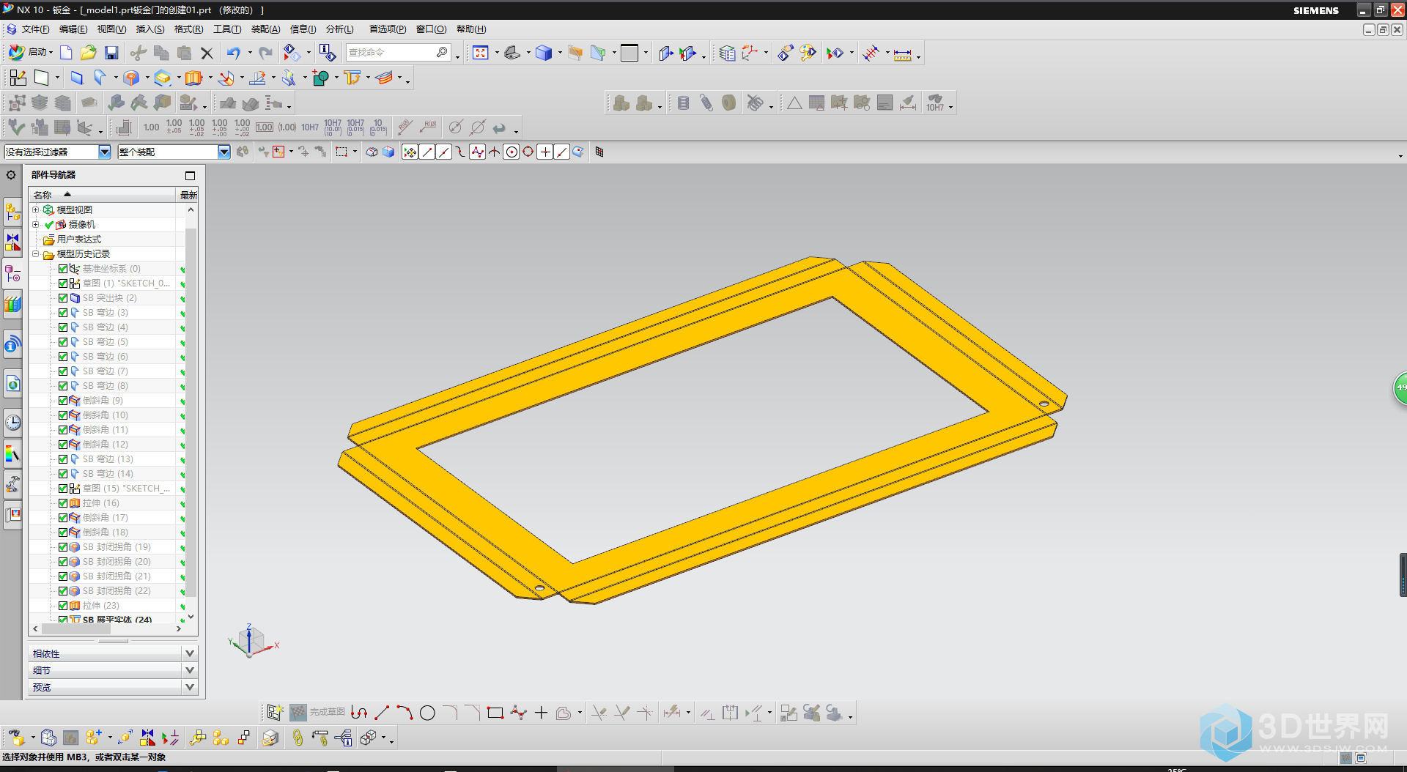This screenshot has height=772, width=1407.
Task: Open the 工具(T) menu
Action: (x=227, y=29)
